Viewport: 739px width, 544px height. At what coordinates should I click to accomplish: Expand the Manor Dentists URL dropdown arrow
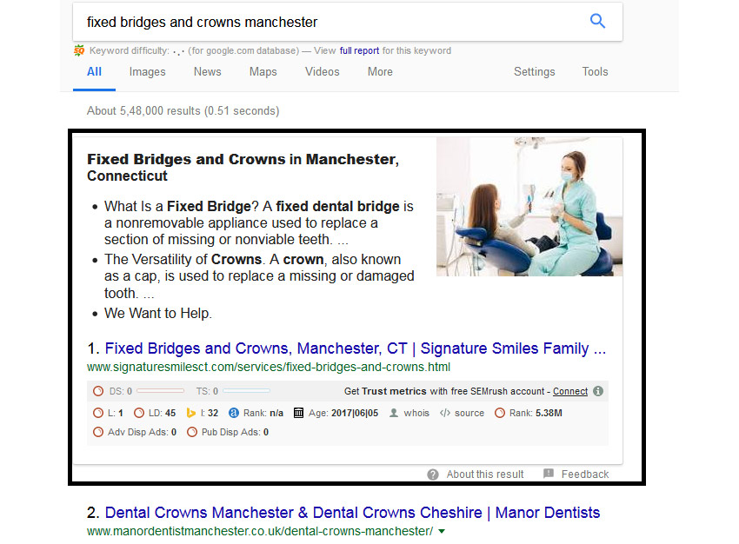442,531
